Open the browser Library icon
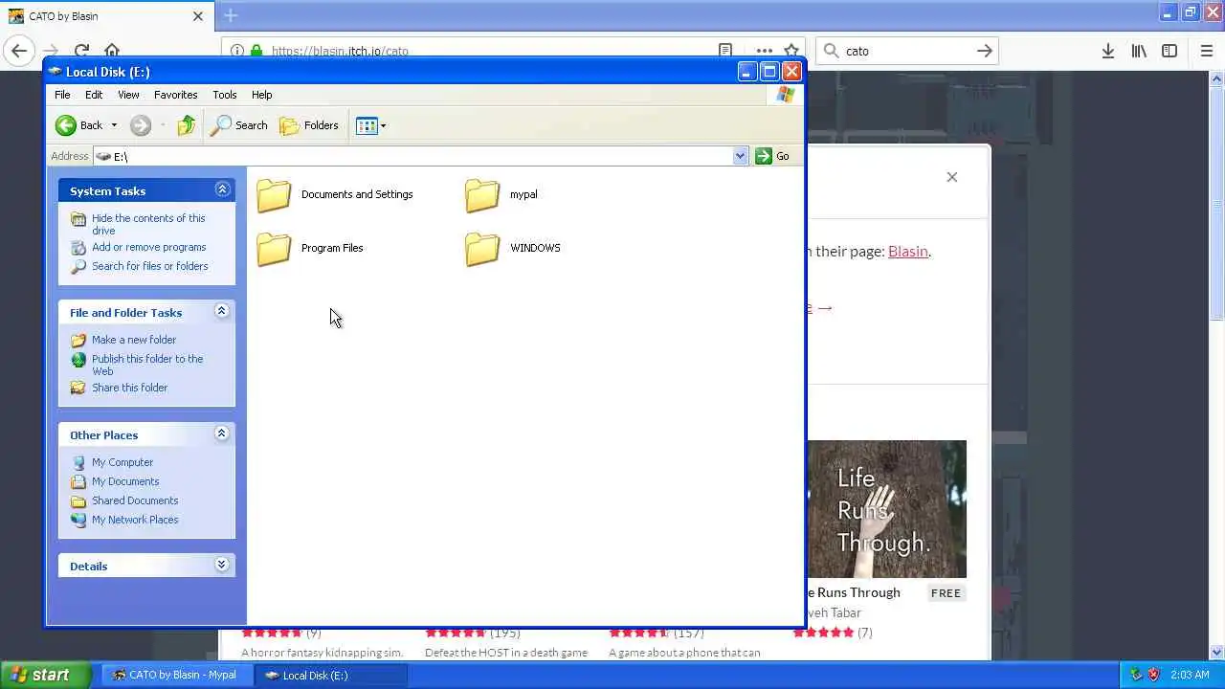 [1139, 51]
